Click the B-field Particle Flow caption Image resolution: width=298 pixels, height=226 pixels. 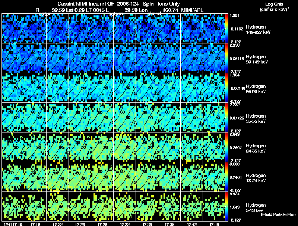(x=278, y=214)
